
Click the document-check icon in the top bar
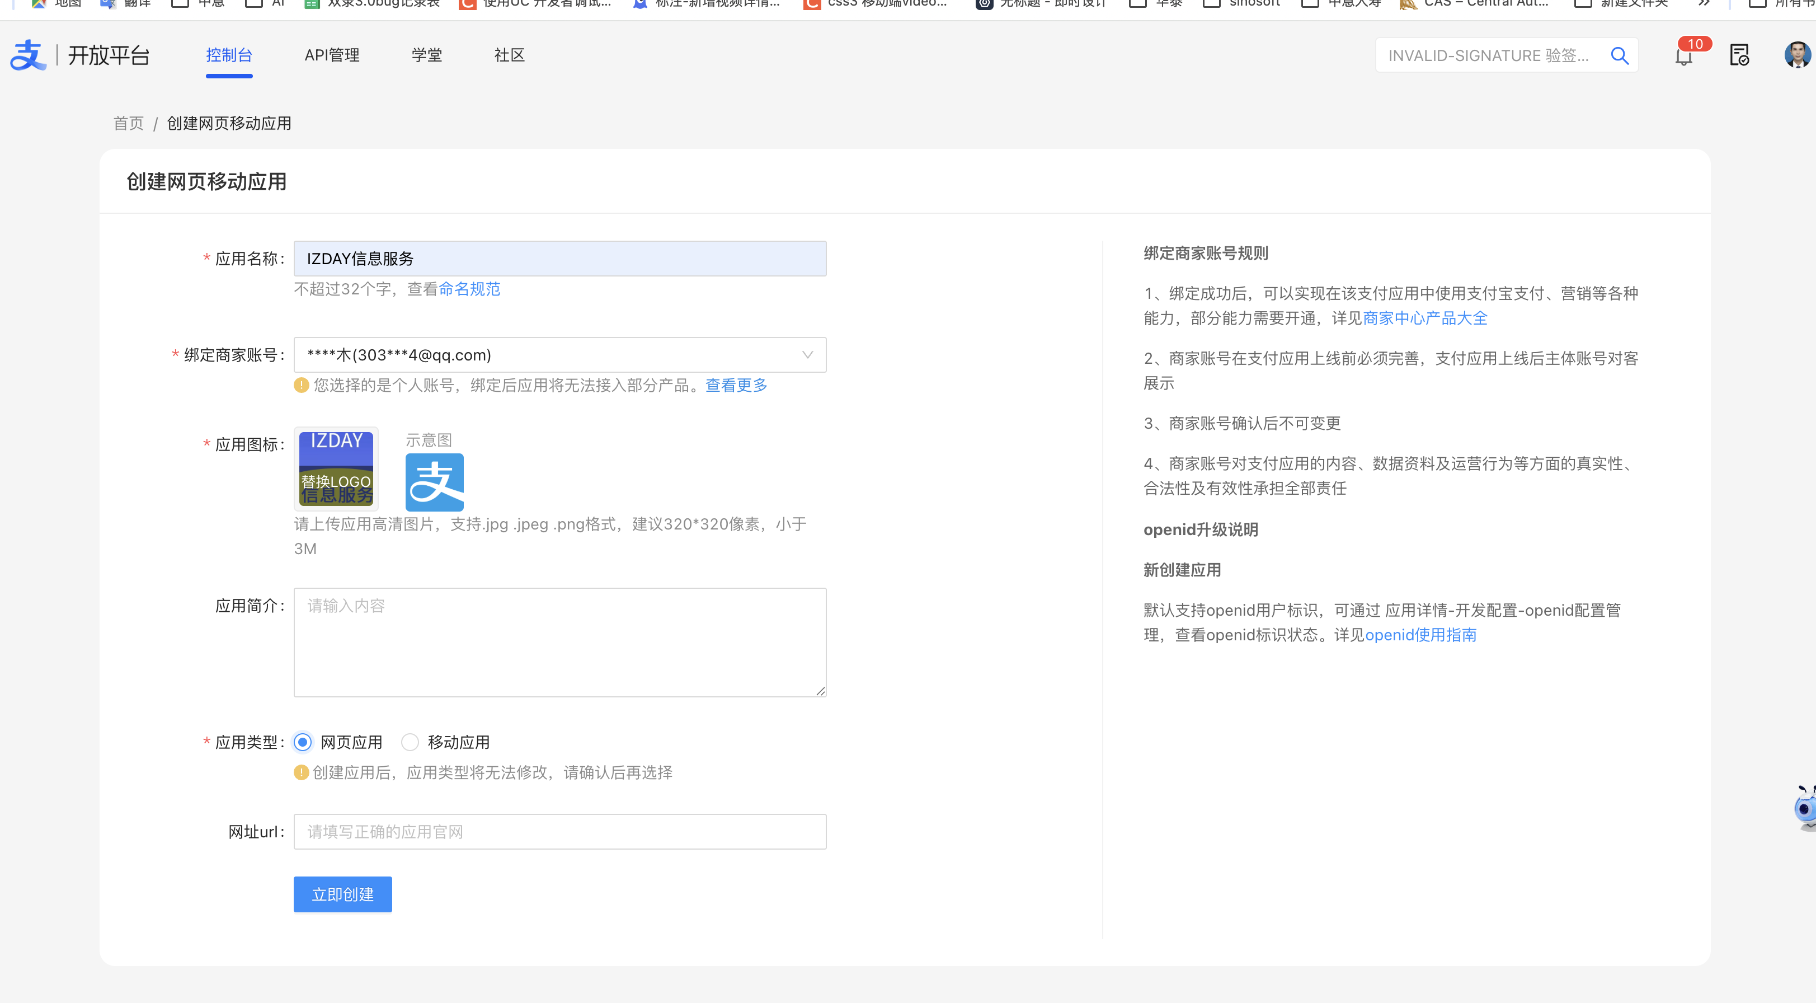(1739, 55)
